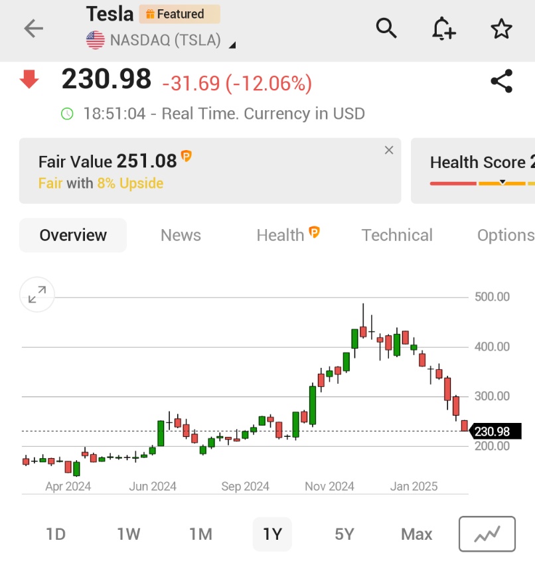Select the 1Y time range
Image resolution: width=535 pixels, height=567 pixels.
pyautogui.click(x=272, y=534)
